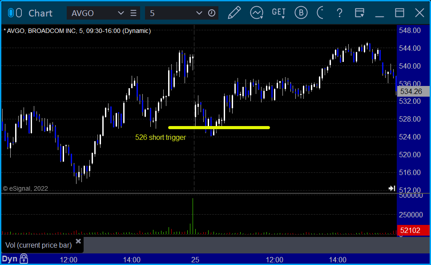Click the Chart window title text
The height and width of the screenshot is (265, 431).
coord(40,13)
